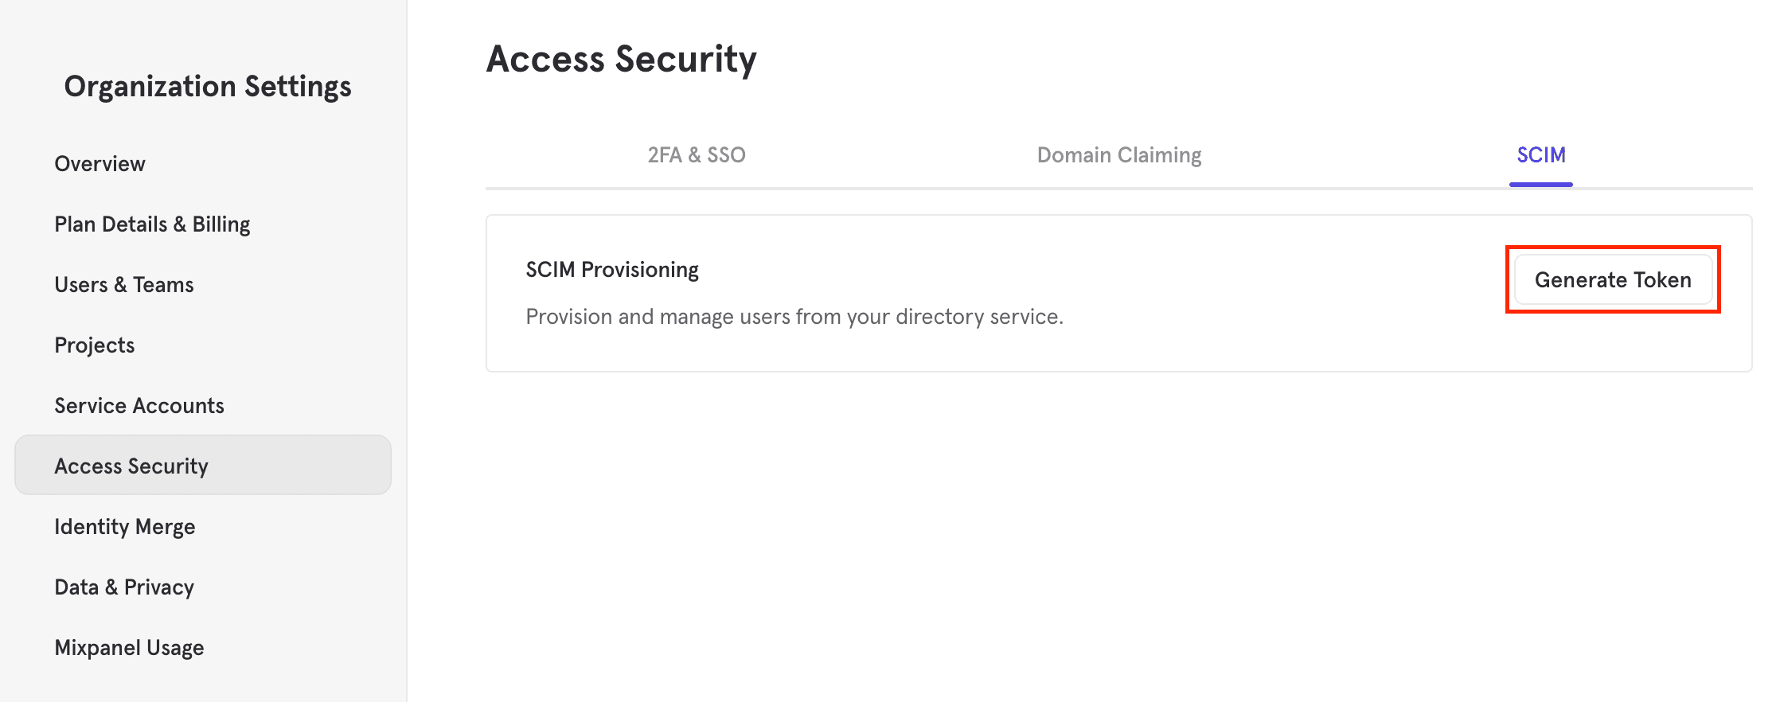Click the Organization Settings heading

208,86
